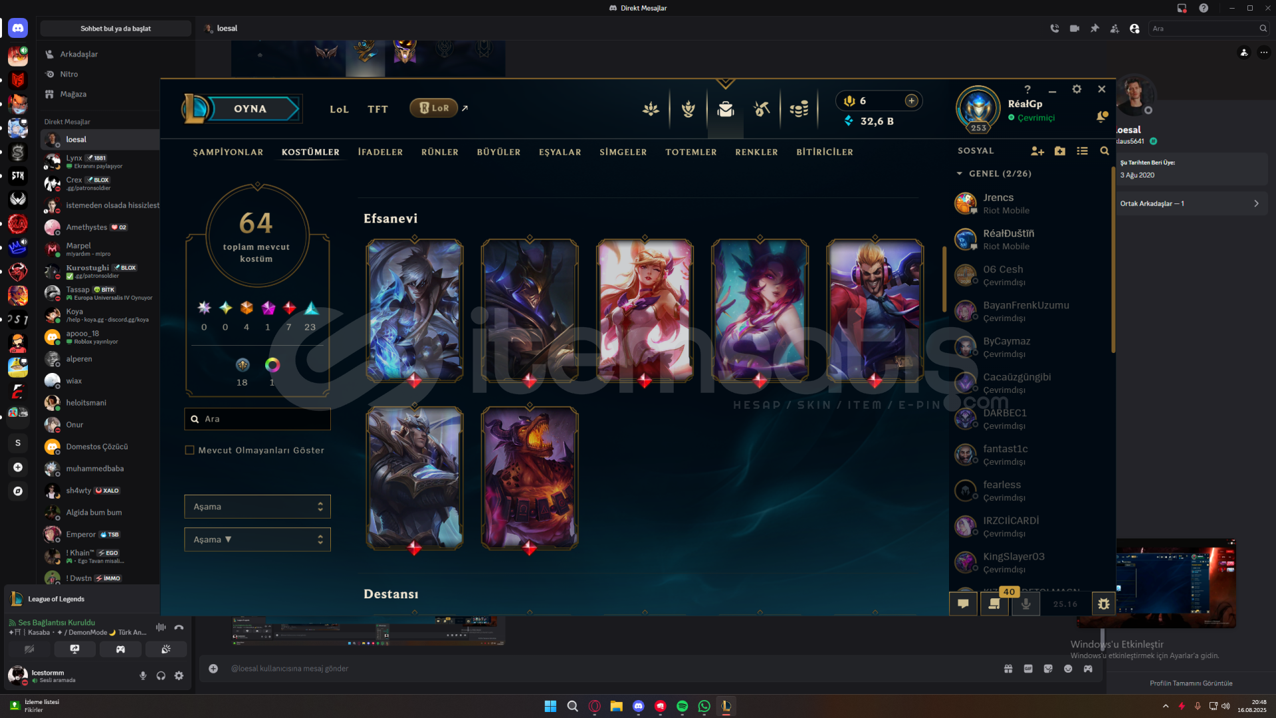This screenshot has width=1276, height=718.
Task: Click the bug report icon in League client
Action: (1103, 604)
